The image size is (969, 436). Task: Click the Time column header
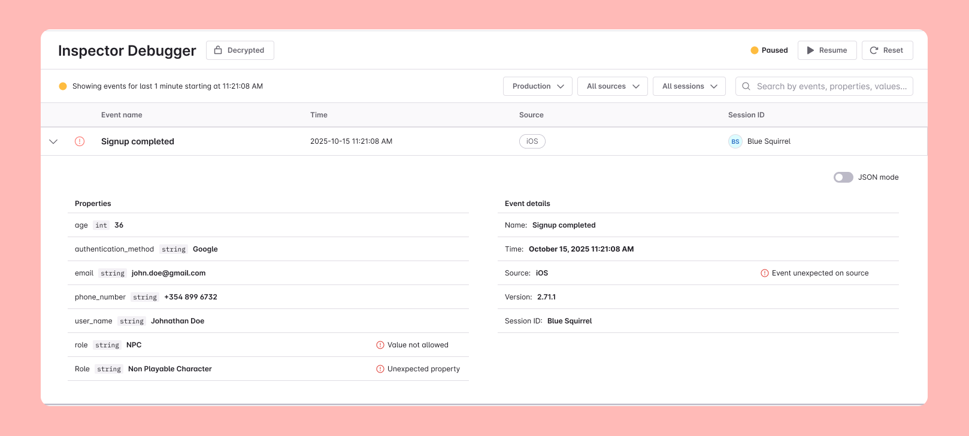point(319,115)
